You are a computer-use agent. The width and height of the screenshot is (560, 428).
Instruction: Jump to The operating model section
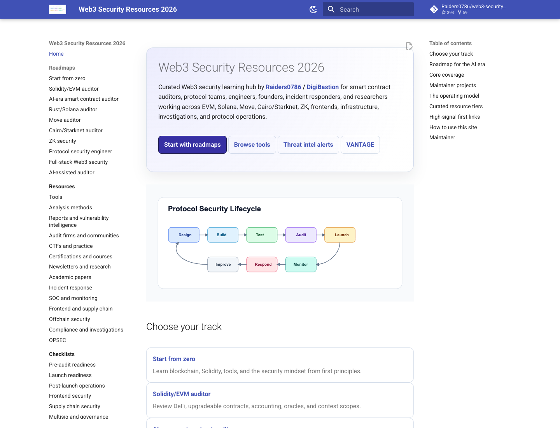pos(454,96)
